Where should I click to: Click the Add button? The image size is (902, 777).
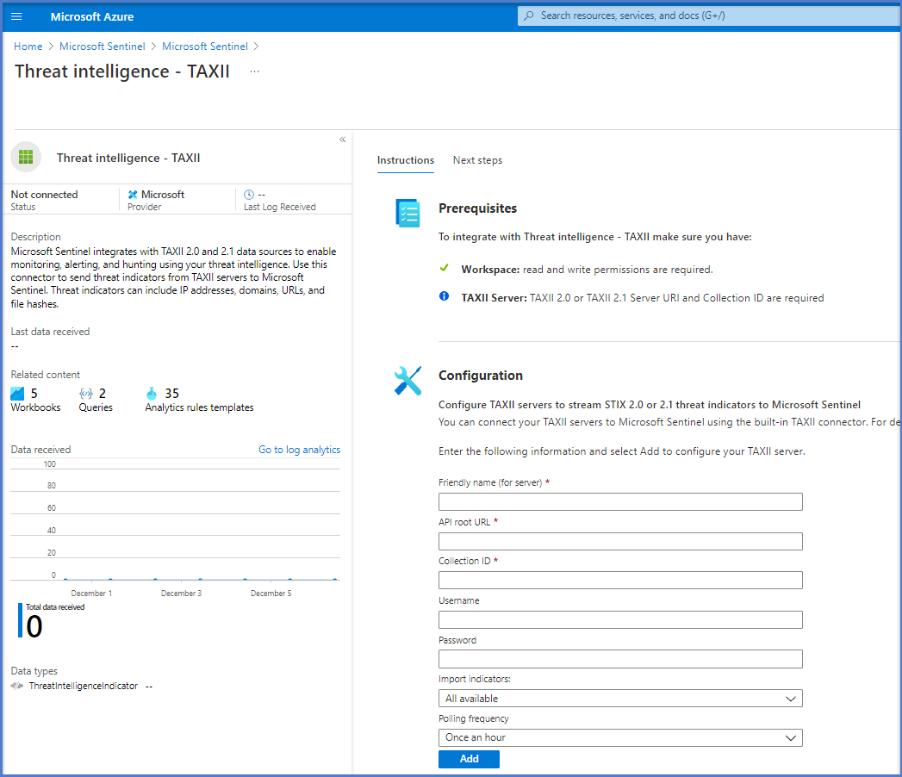coord(469,759)
